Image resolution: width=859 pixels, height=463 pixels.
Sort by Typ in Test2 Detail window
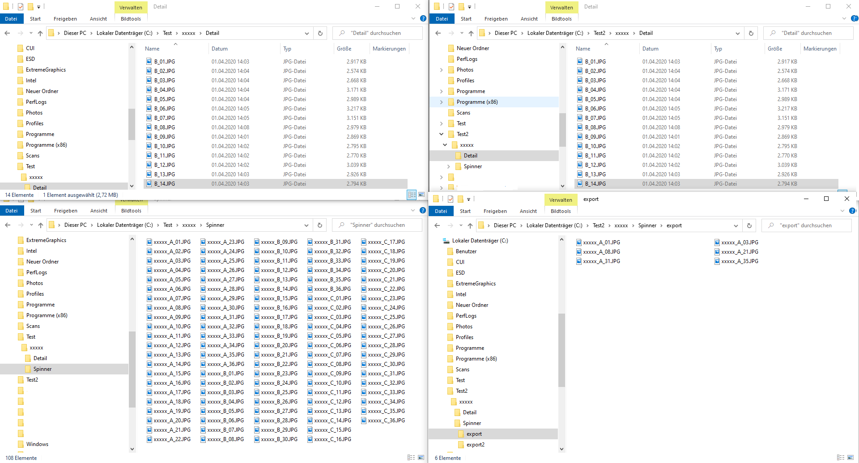pos(718,49)
